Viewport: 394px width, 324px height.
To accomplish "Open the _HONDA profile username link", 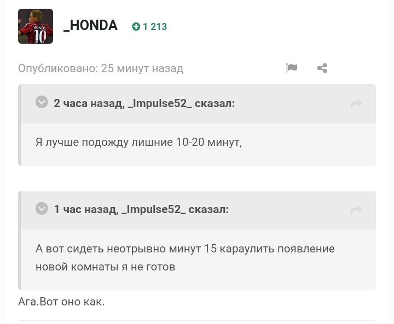I will click(x=90, y=26).
